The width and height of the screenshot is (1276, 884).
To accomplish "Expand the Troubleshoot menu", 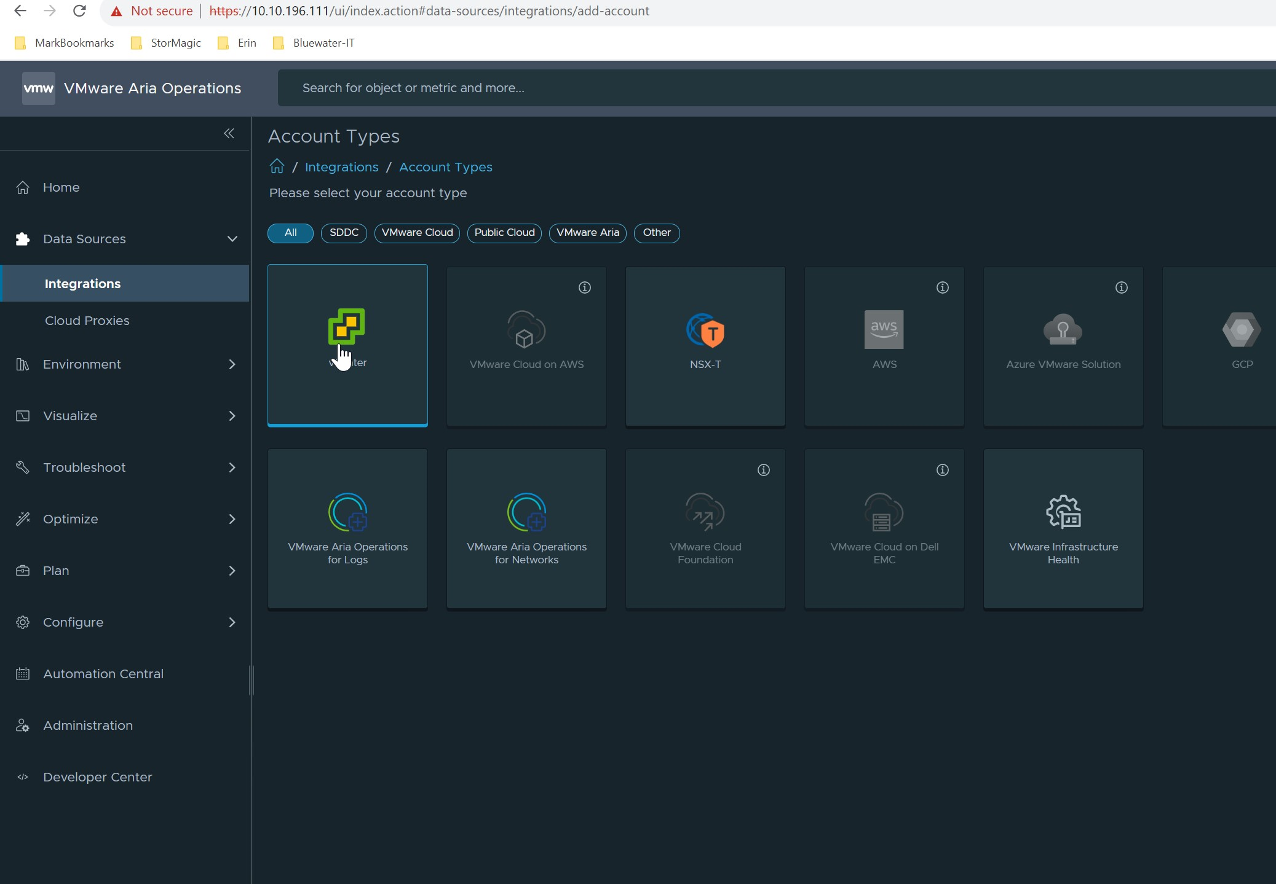I will [232, 467].
